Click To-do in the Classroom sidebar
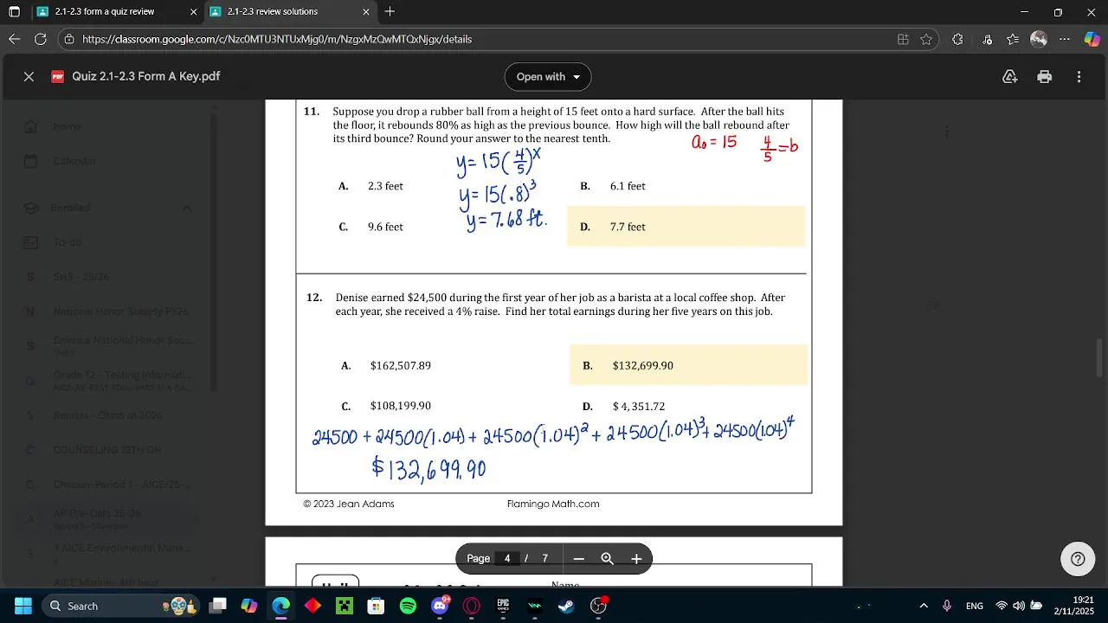 click(68, 242)
